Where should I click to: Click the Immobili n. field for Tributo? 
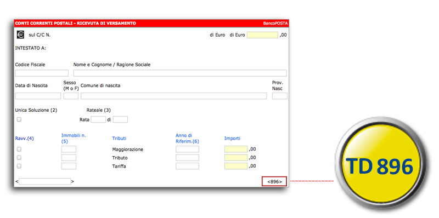69,158
